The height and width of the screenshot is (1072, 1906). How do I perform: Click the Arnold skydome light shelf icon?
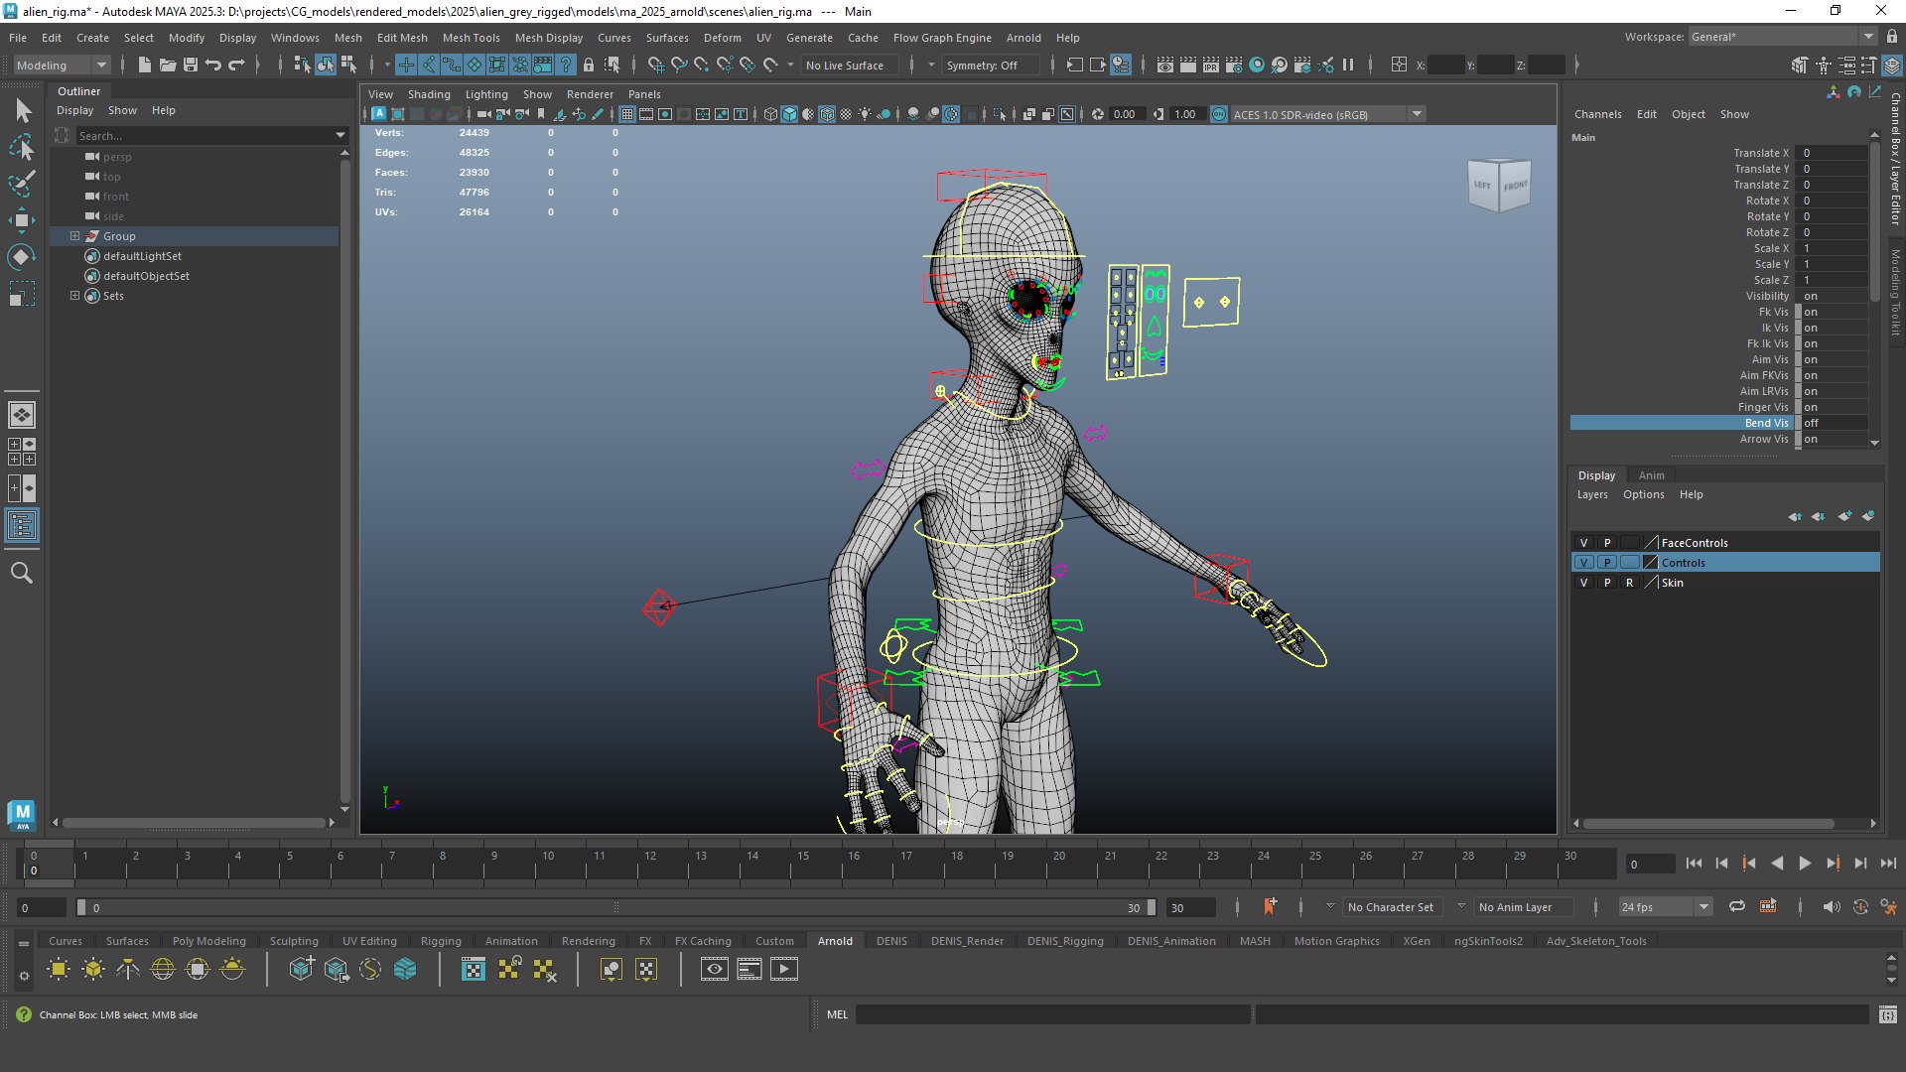pyautogui.click(x=163, y=969)
